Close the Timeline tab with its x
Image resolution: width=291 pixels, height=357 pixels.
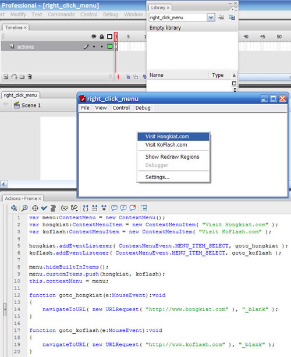(25, 27)
